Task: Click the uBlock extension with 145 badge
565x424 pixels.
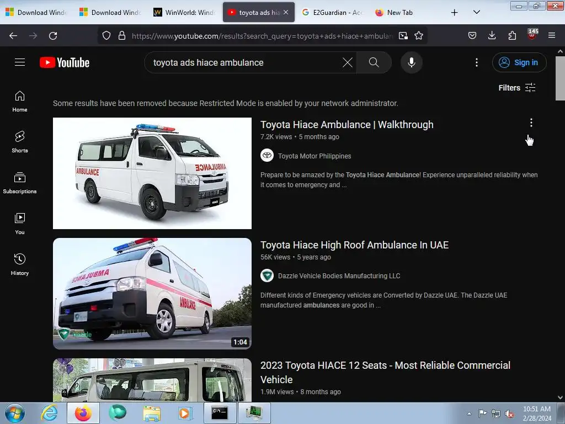Action: tap(532, 35)
